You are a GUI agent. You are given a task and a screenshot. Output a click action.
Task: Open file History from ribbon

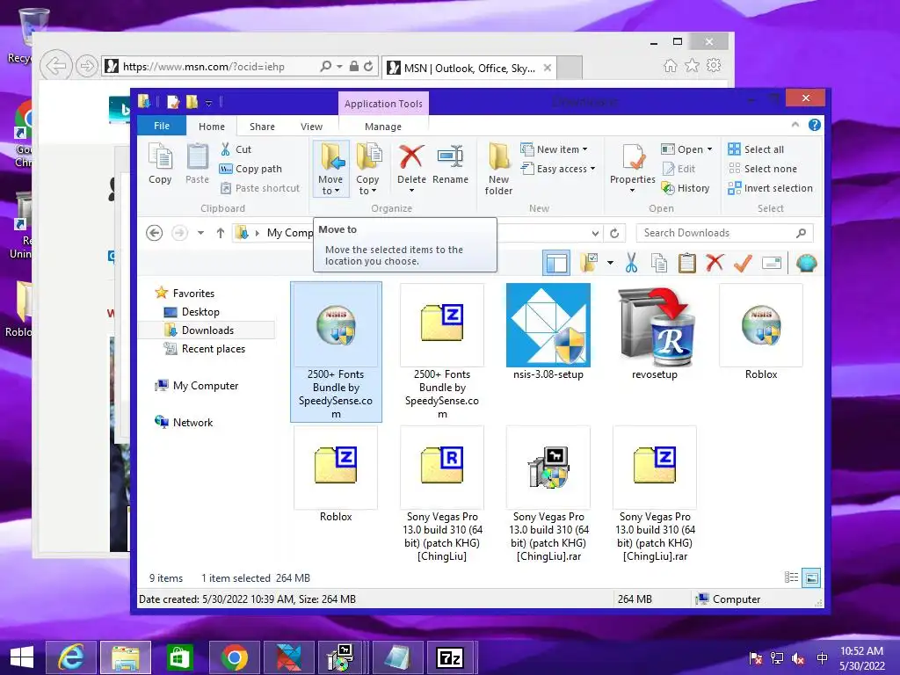pyautogui.click(x=686, y=188)
